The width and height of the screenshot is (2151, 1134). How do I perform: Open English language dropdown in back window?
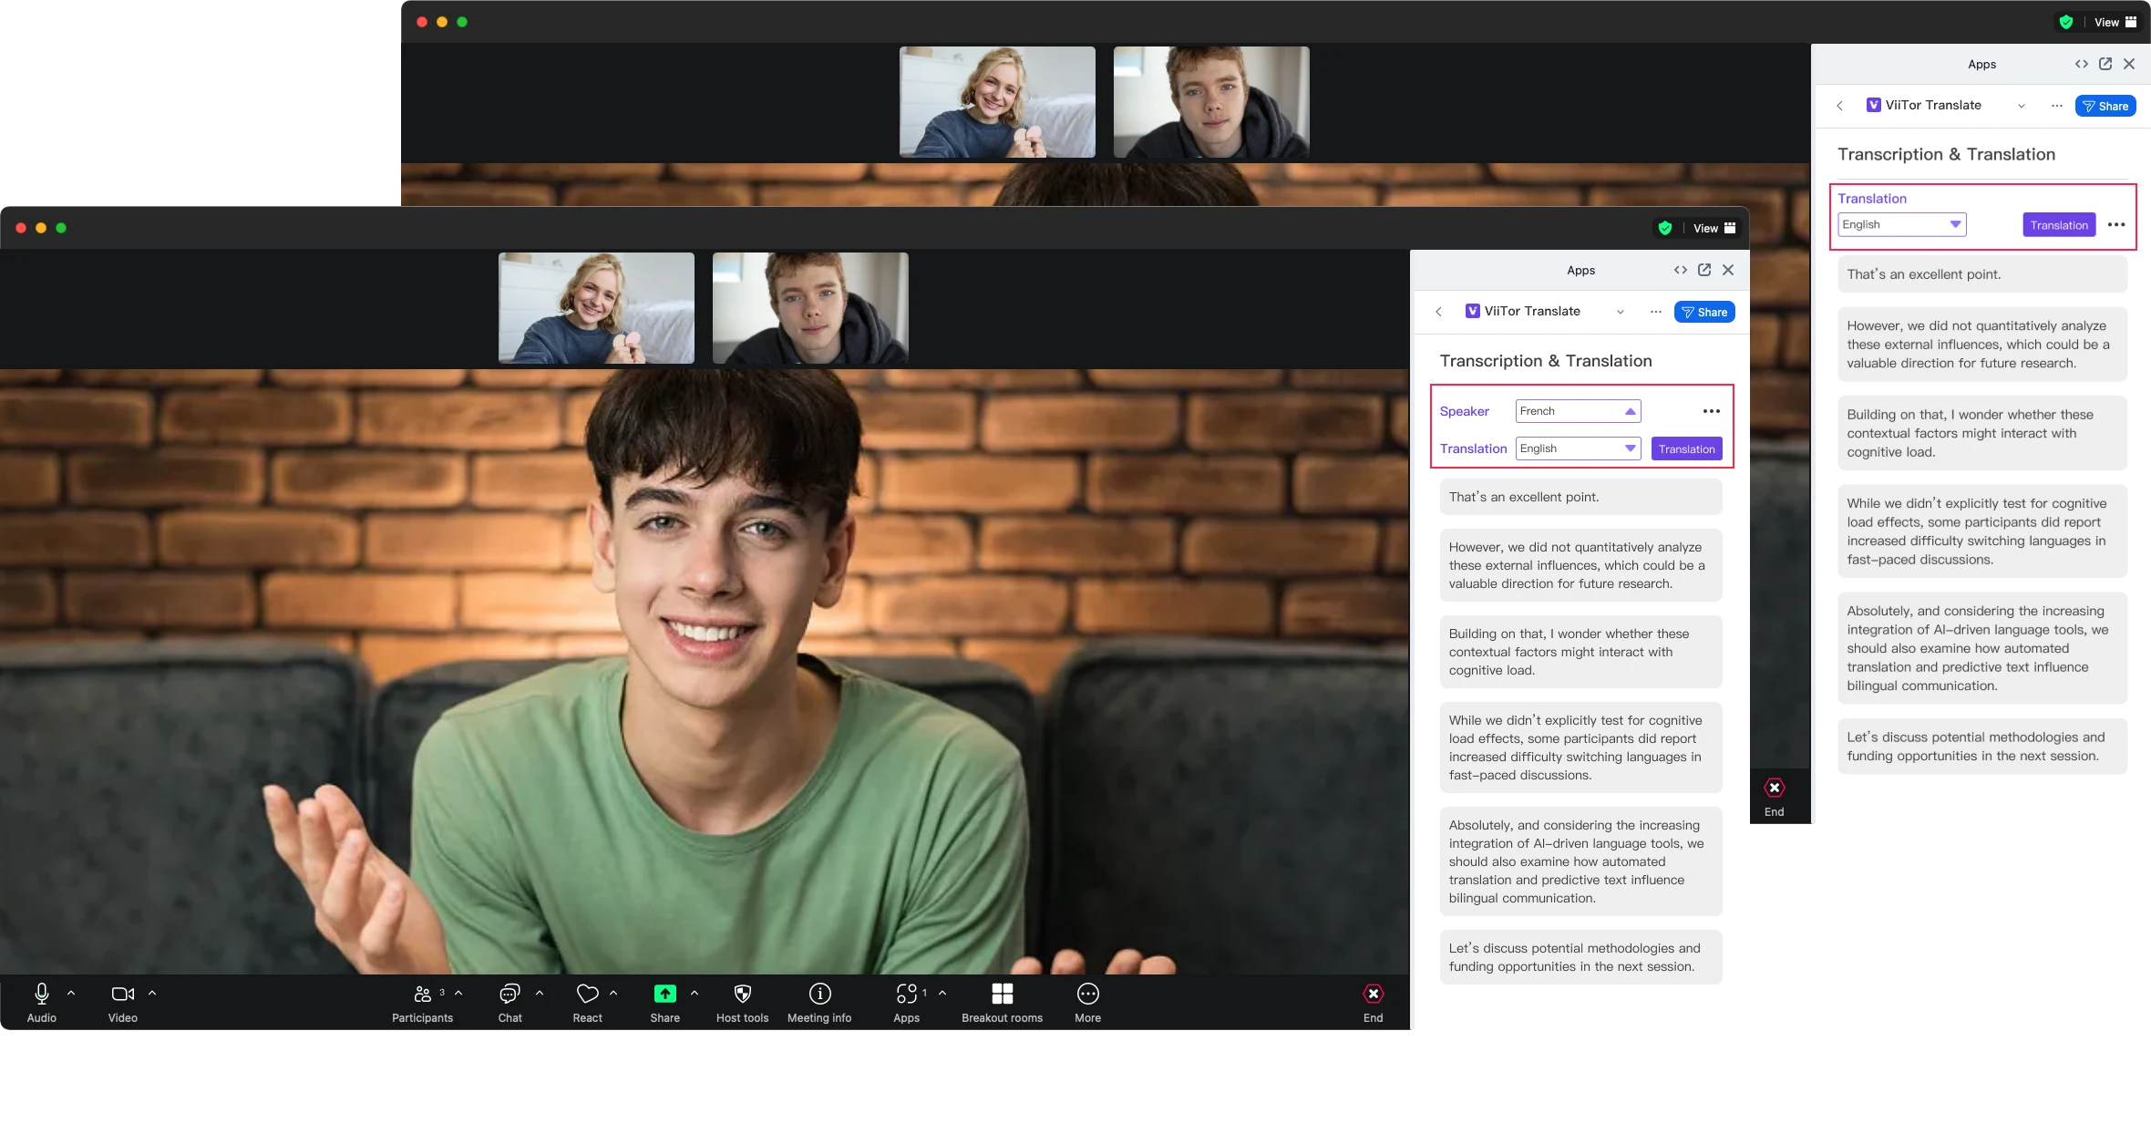pos(1901,224)
